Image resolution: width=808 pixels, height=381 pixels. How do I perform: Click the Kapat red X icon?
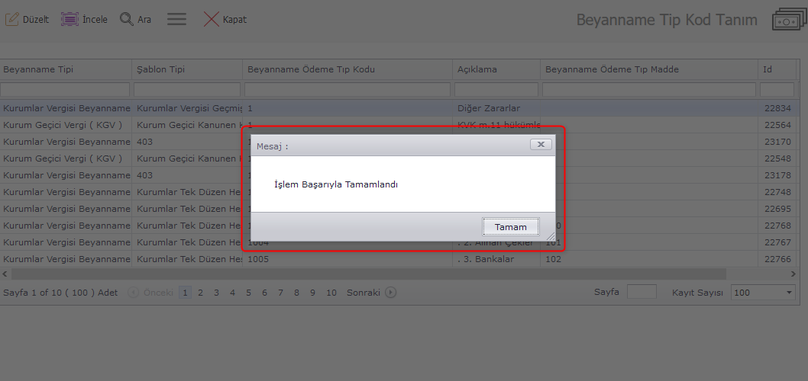(212, 19)
